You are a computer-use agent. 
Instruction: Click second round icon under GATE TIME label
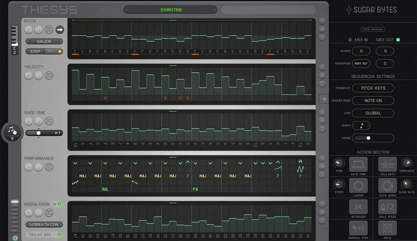coord(38,121)
